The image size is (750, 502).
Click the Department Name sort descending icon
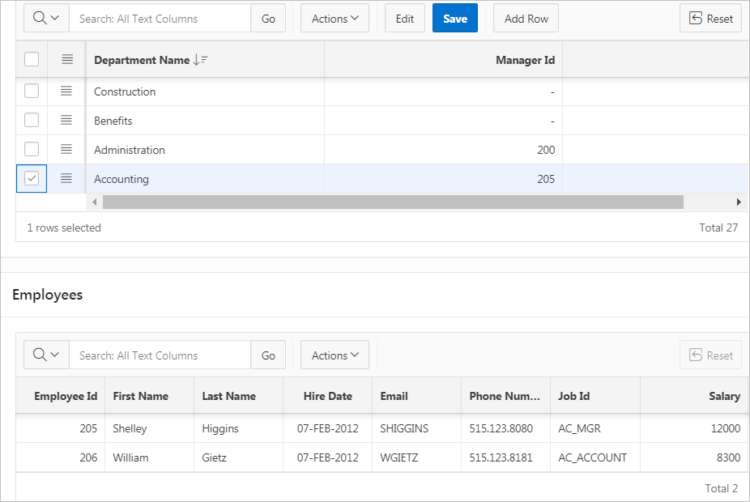pos(201,60)
